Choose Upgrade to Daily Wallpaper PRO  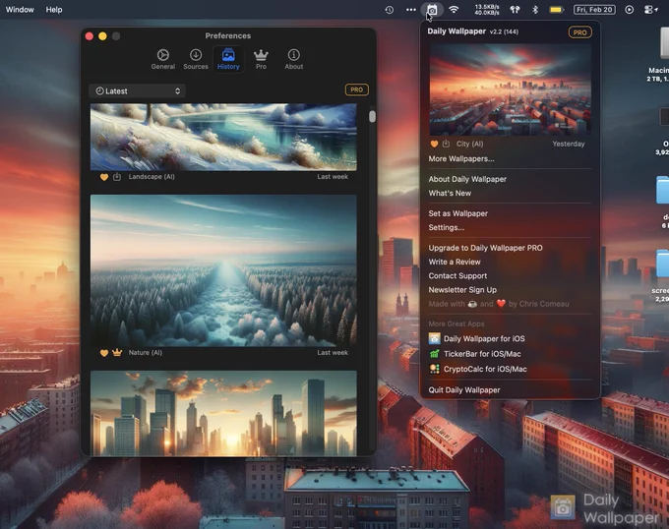pyautogui.click(x=486, y=248)
